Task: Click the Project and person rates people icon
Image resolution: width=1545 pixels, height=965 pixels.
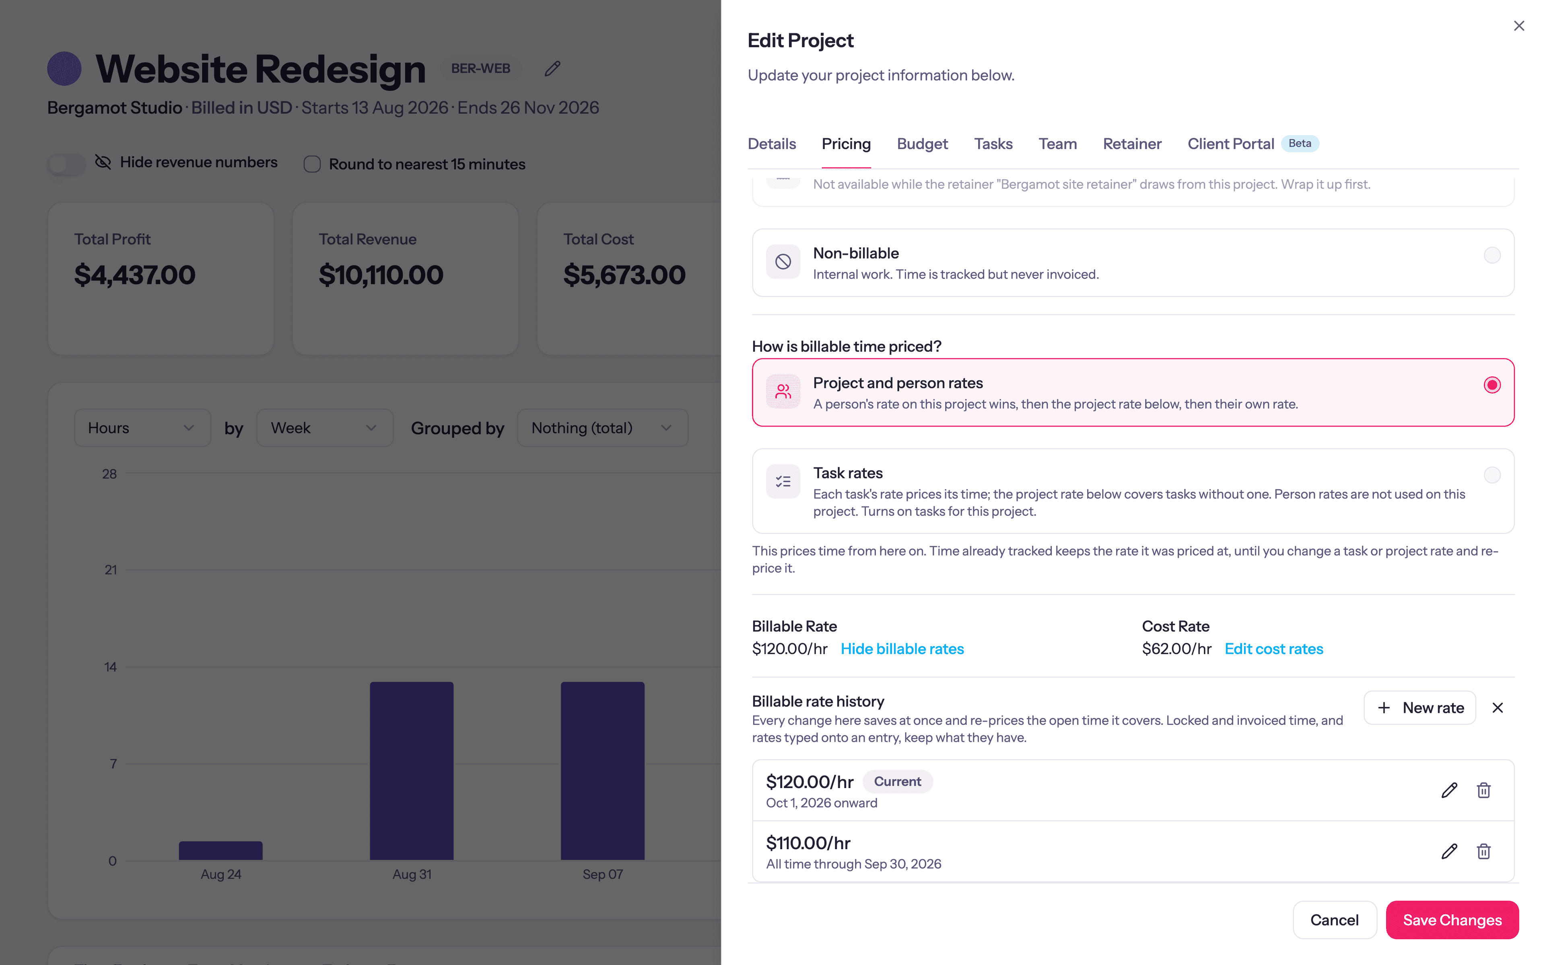Action: coord(783,392)
